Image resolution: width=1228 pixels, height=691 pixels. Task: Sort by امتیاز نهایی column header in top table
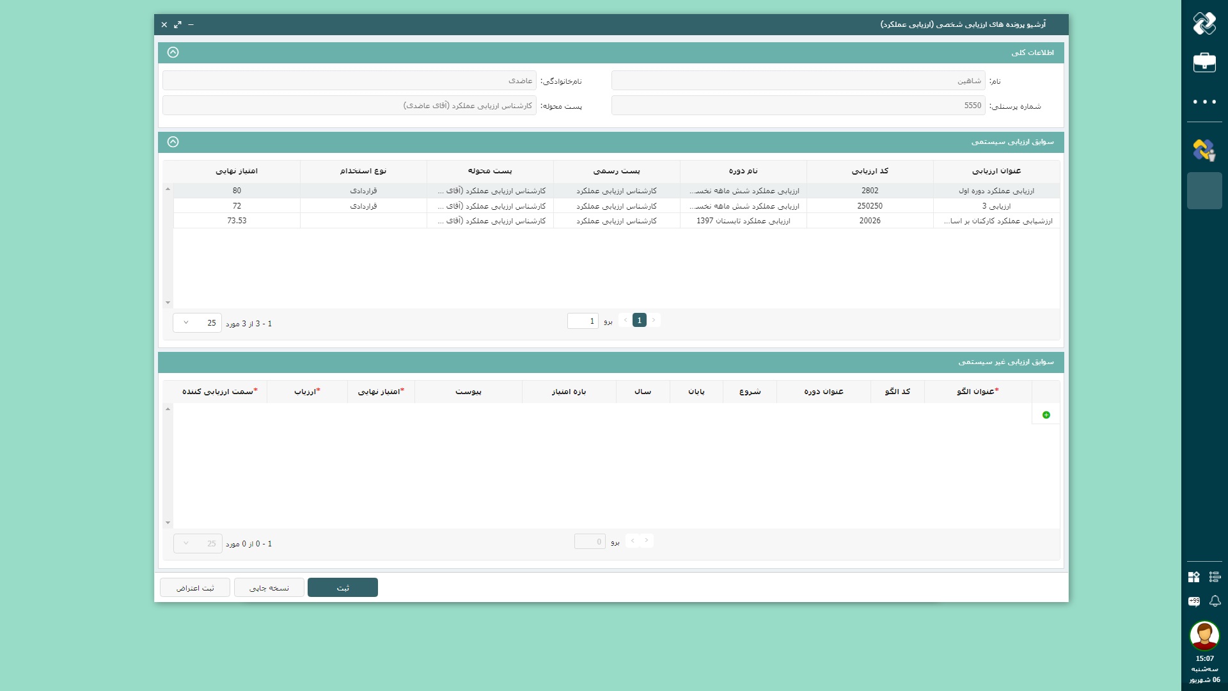tap(236, 171)
